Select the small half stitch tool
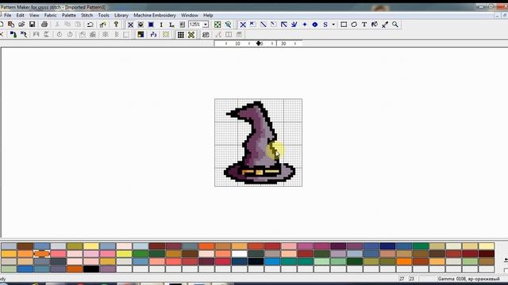The height and width of the screenshot is (285, 508). (273, 25)
